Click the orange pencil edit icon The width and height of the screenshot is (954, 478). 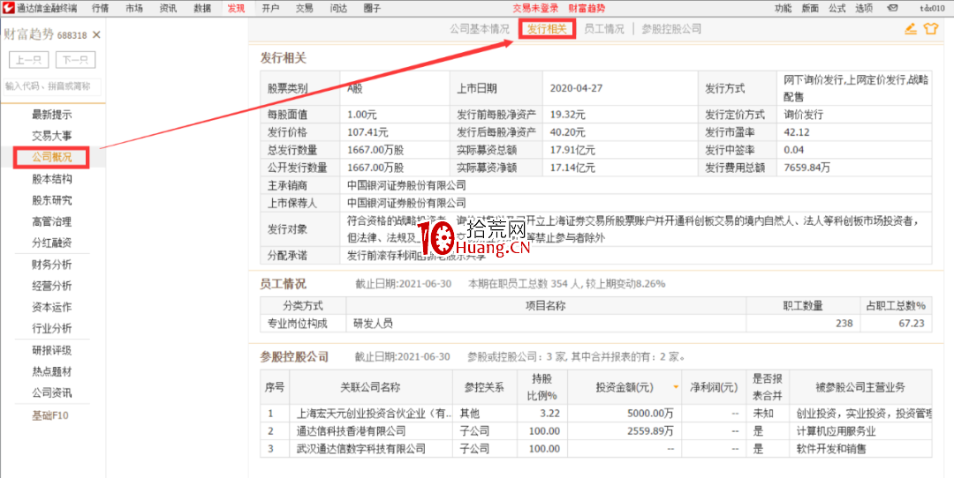pos(910,28)
